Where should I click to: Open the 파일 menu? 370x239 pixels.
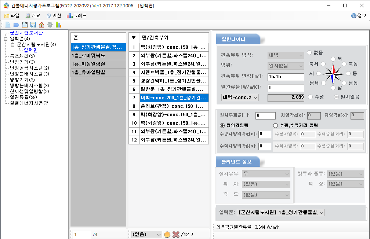[x=12, y=16]
